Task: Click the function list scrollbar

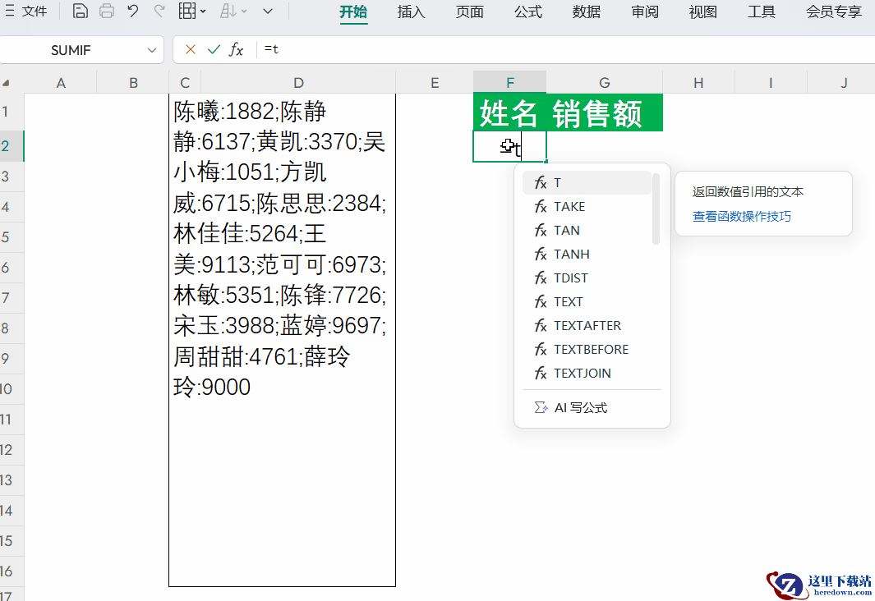Action: pos(656,209)
